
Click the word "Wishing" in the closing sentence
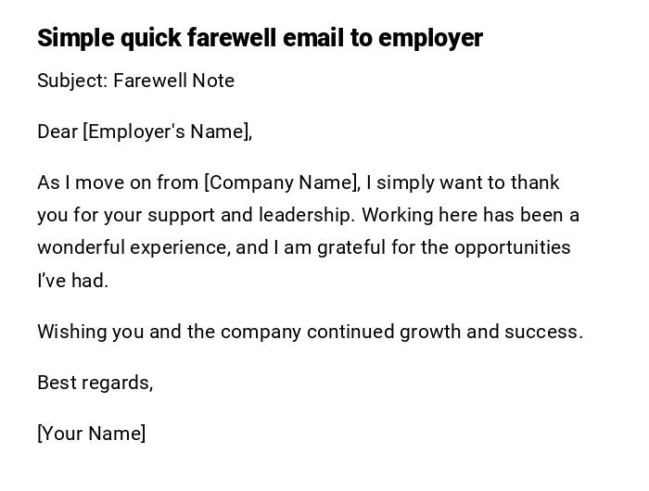(x=72, y=332)
